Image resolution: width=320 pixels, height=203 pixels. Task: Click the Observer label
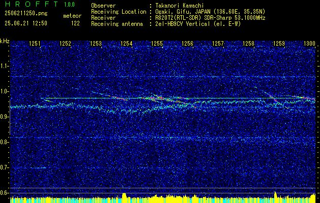(103, 6)
